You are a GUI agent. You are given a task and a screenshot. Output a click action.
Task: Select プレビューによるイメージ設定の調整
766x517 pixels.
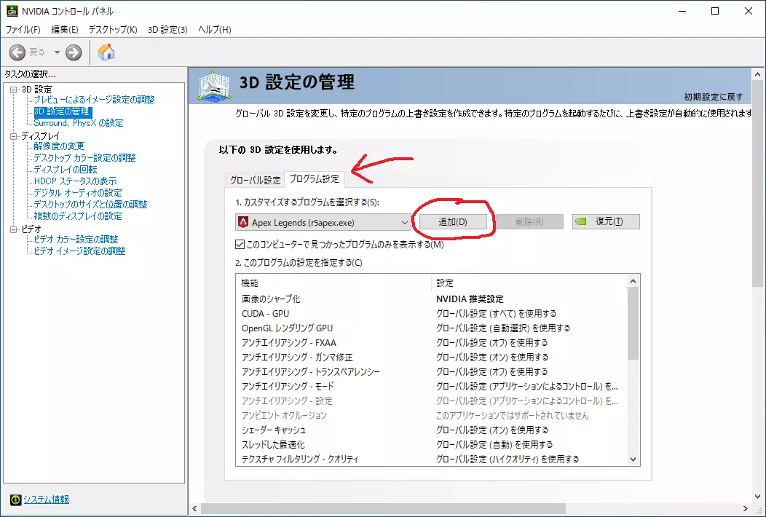coord(94,100)
